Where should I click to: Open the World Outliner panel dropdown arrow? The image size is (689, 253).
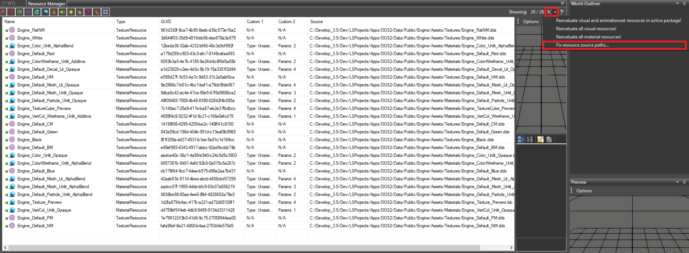point(677,3)
